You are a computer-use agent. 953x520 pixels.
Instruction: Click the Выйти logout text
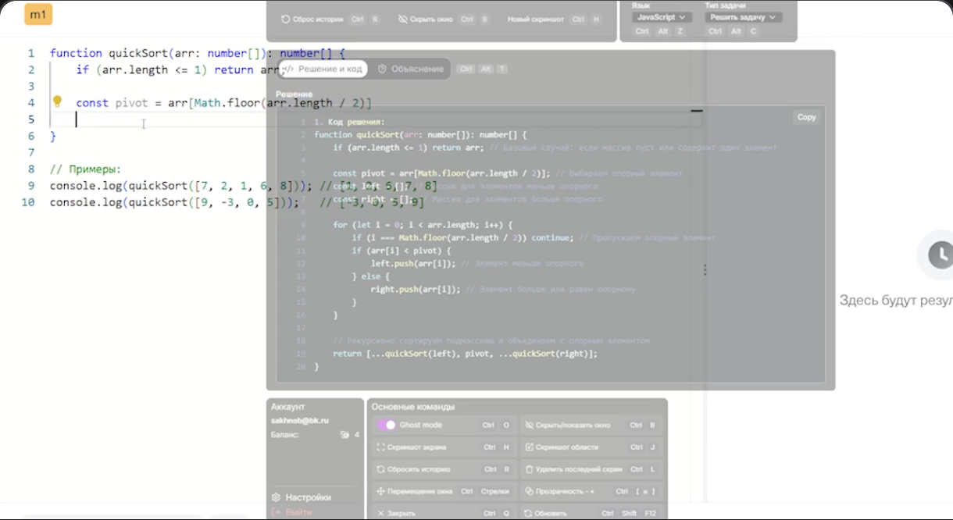click(x=298, y=512)
